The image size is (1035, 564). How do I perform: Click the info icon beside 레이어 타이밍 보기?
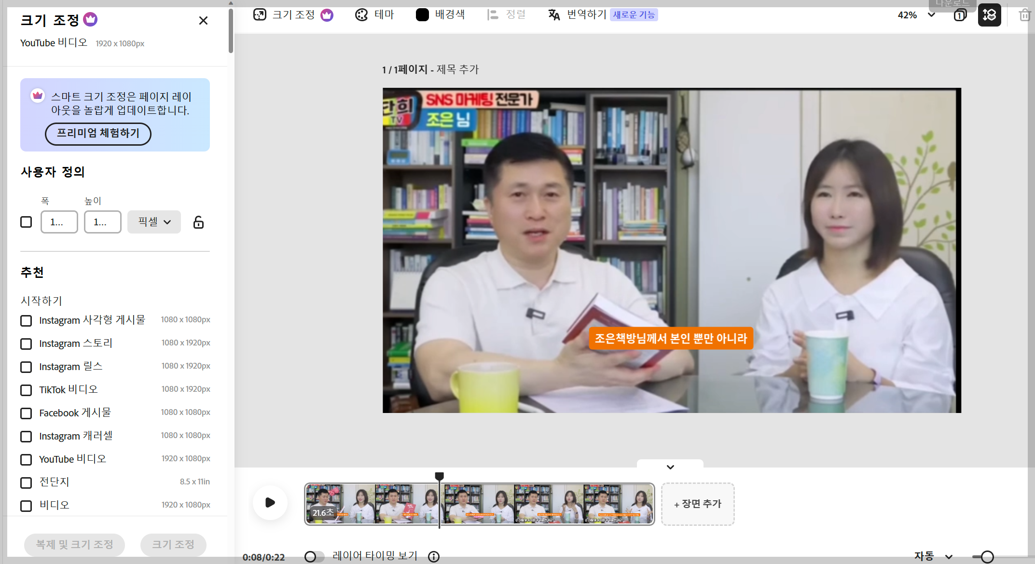click(x=434, y=557)
